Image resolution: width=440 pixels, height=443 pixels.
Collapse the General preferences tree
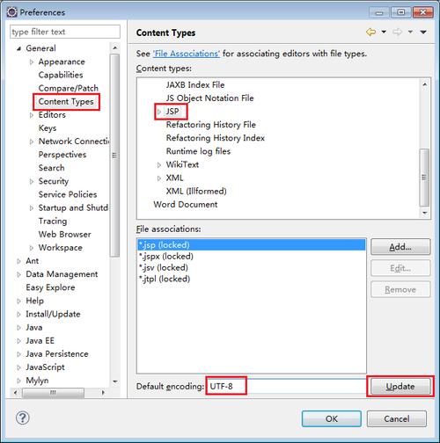(18, 48)
